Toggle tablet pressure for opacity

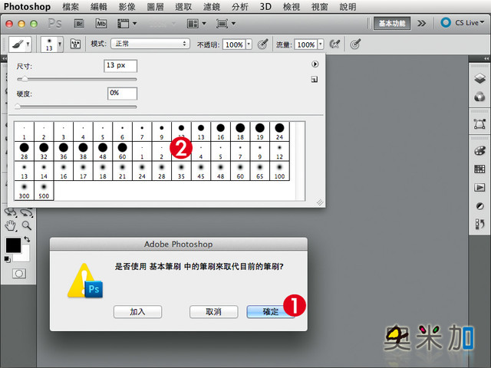(263, 44)
